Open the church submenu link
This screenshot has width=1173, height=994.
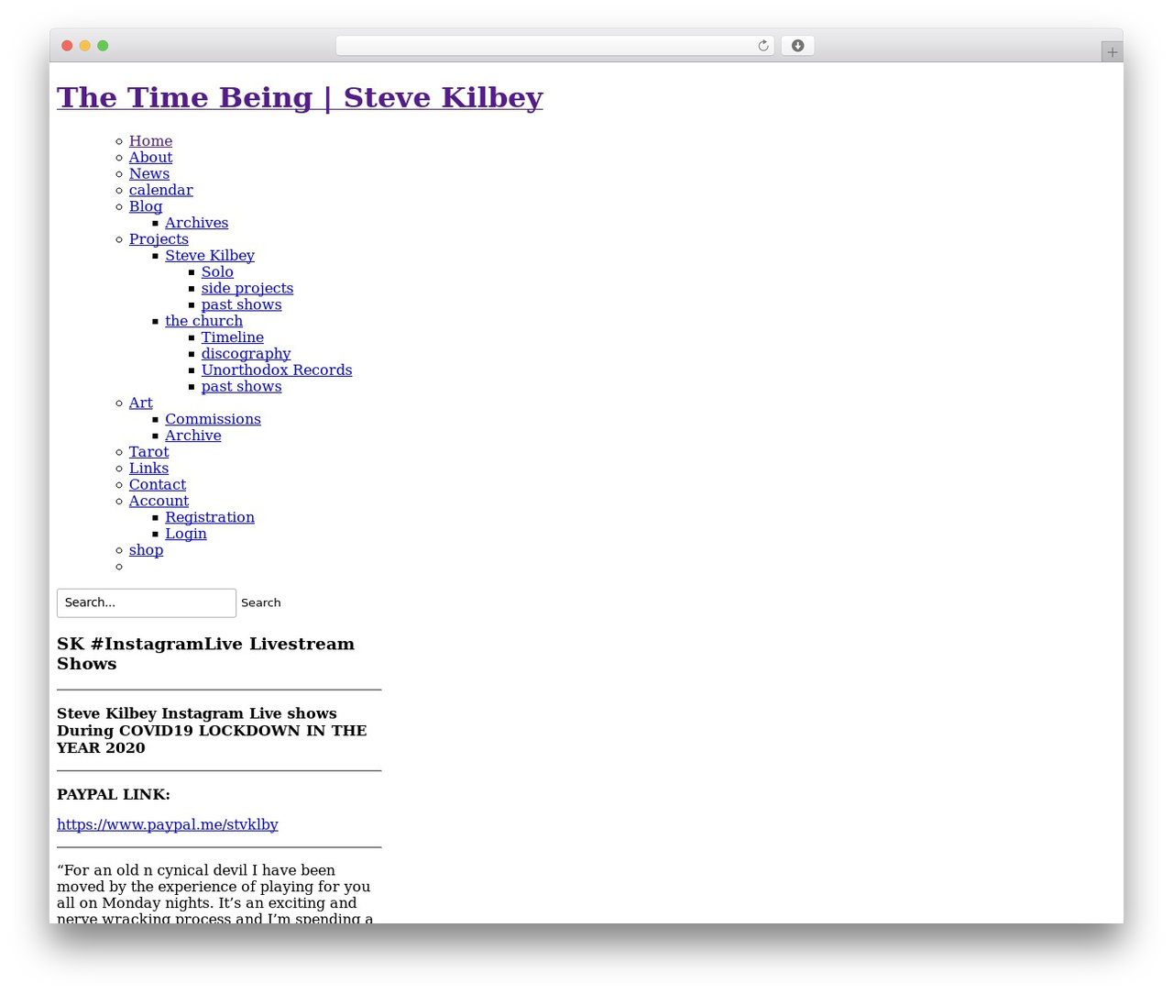(204, 321)
